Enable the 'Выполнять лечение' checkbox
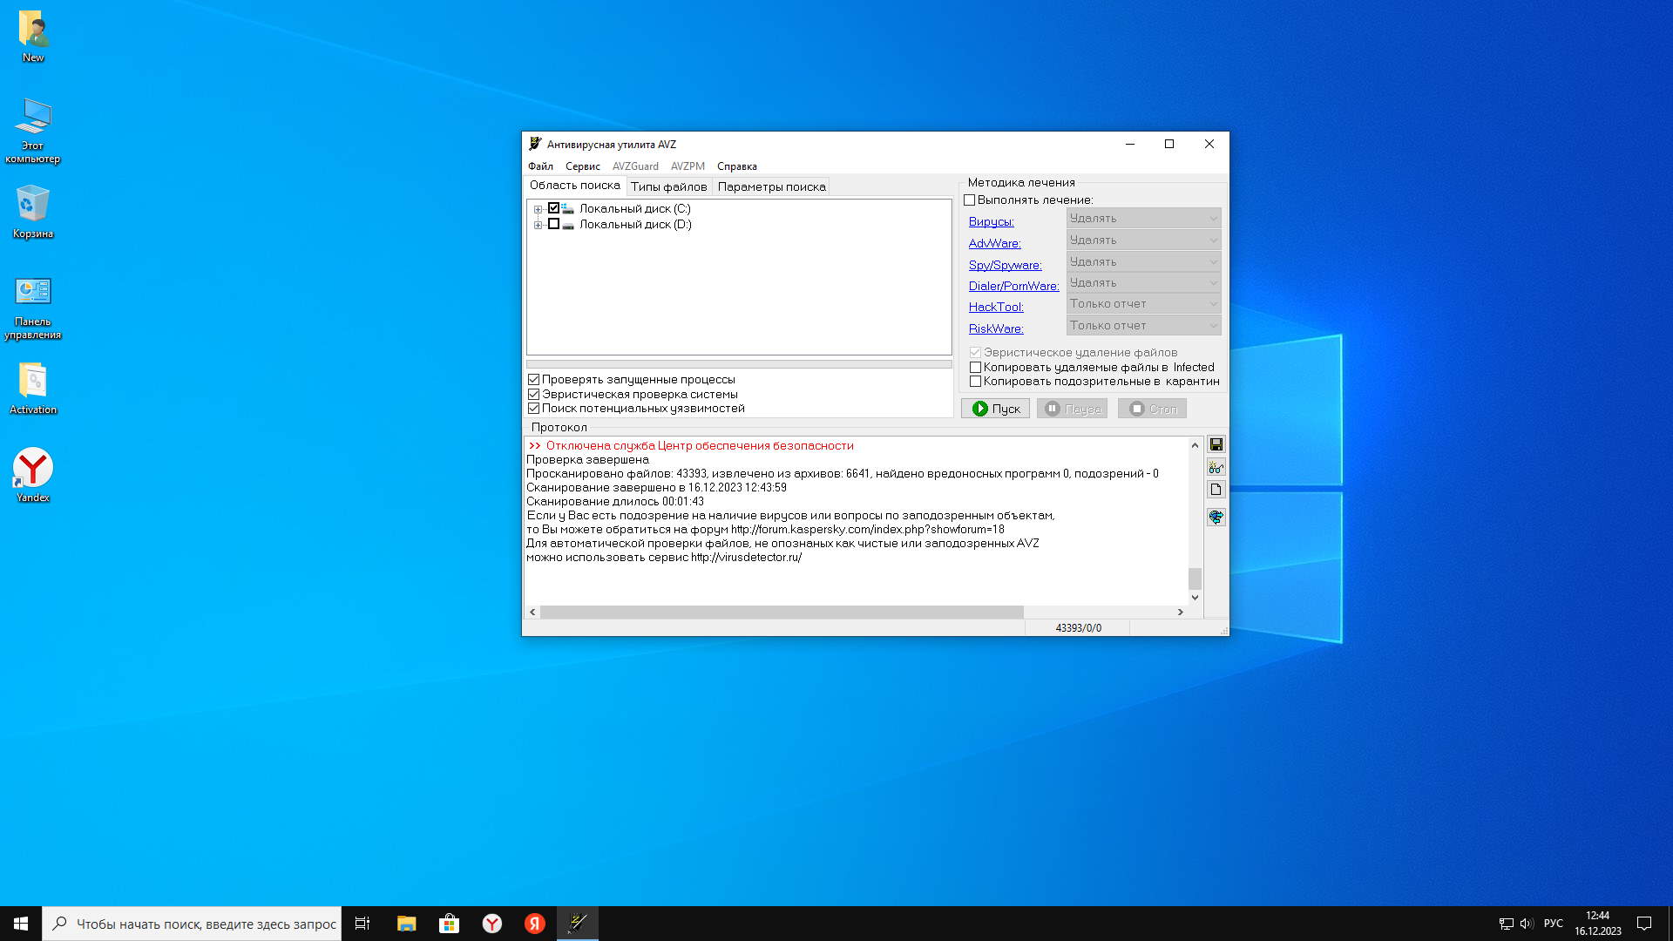1673x941 pixels. click(969, 200)
